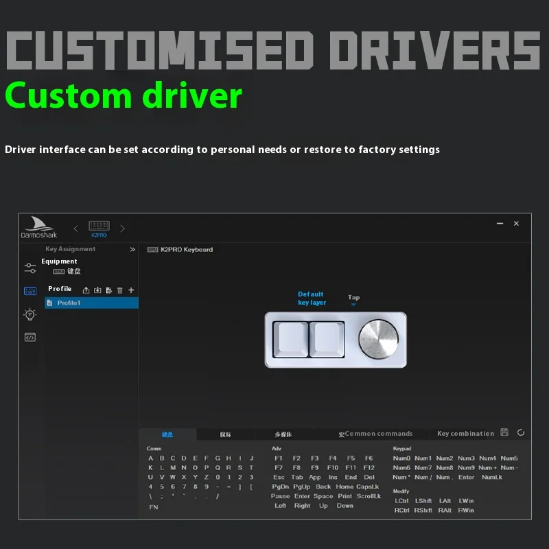The height and width of the screenshot is (549, 549).
Task: Collapse the Key Assignment panel with double chevron
Action: pyautogui.click(x=132, y=249)
